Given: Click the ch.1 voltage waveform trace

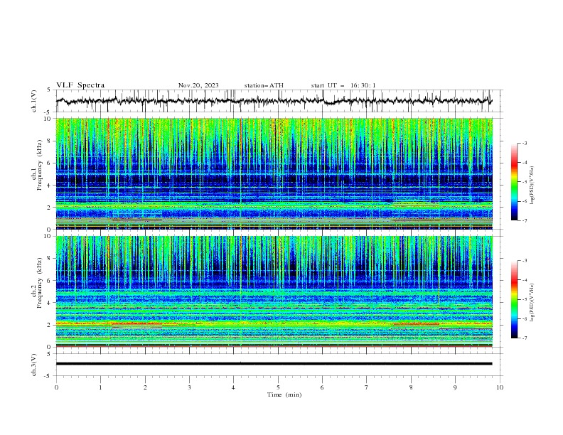Looking at the screenshot, I should [274, 101].
